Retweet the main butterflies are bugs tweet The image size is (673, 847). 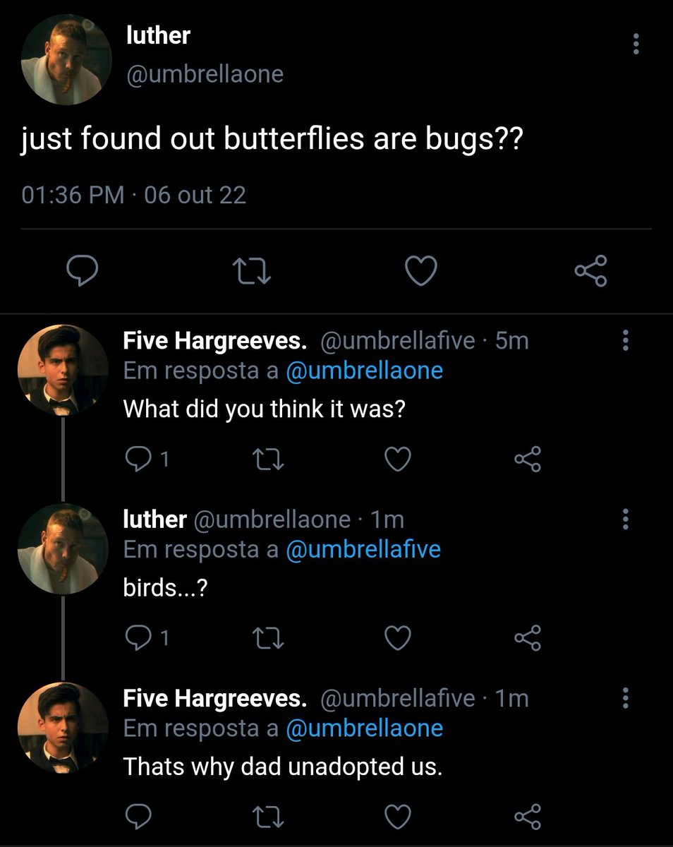tap(252, 272)
